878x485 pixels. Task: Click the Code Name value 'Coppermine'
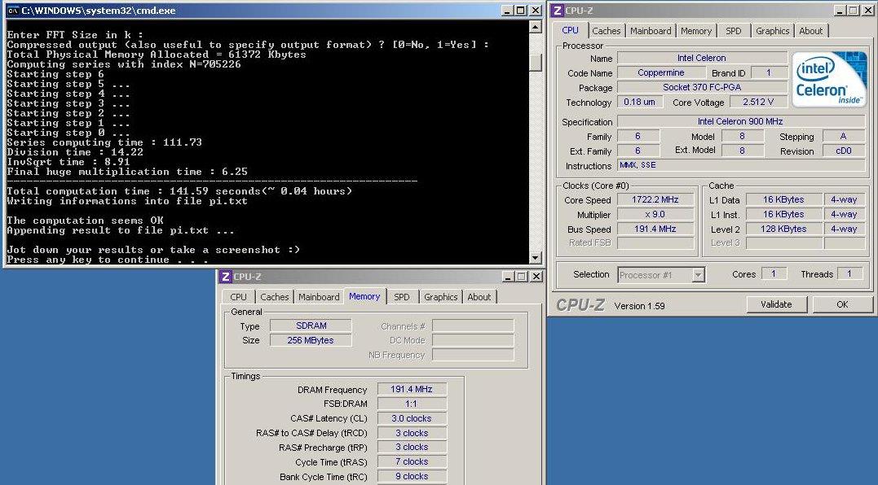pos(661,72)
